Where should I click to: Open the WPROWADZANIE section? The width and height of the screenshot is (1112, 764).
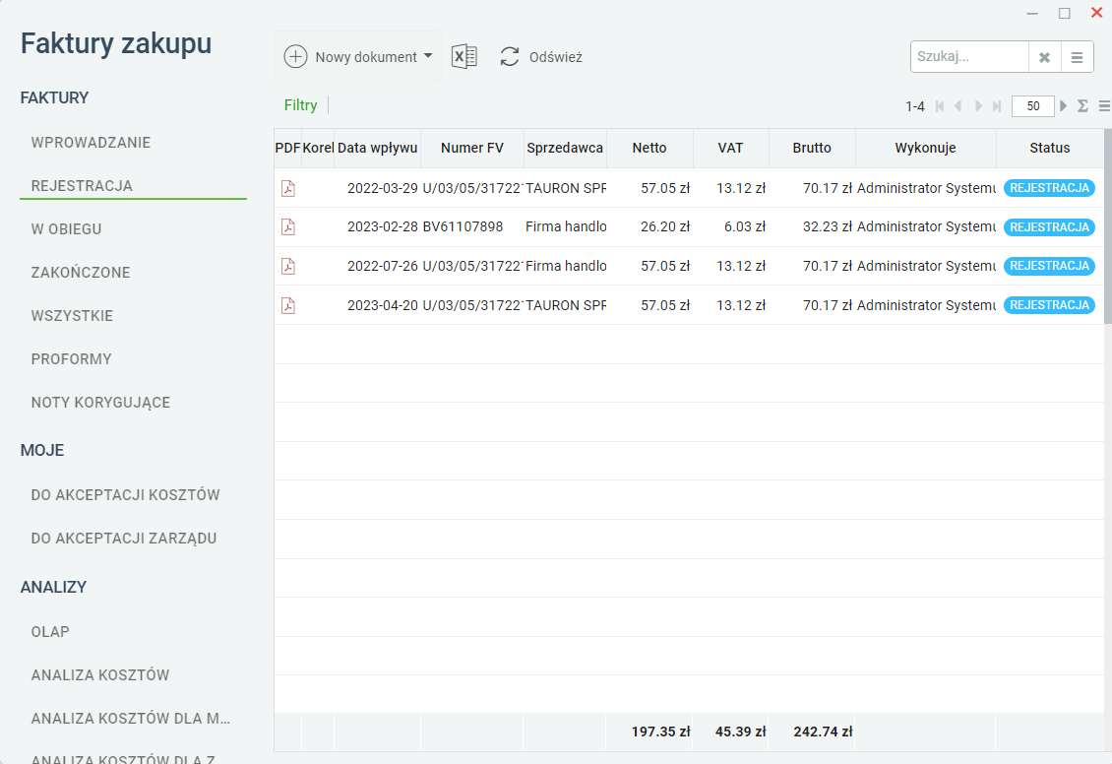click(x=91, y=143)
